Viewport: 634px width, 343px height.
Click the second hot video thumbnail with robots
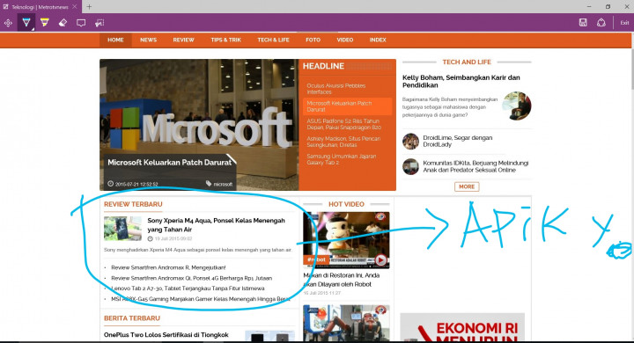click(x=346, y=323)
